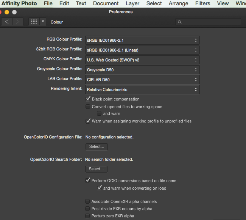The width and height of the screenshot is (246, 220).
Task: Uncheck Warn when assigning working profile
Action: [88, 121]
